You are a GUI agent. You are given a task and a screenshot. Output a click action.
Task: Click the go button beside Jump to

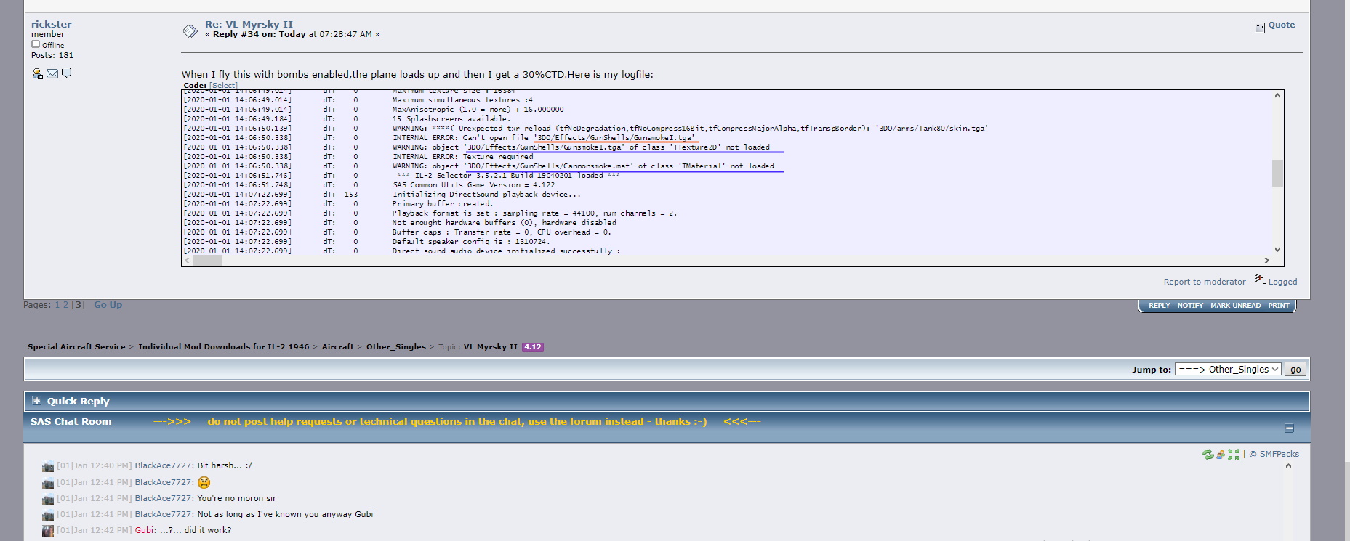click(1295, 369)
